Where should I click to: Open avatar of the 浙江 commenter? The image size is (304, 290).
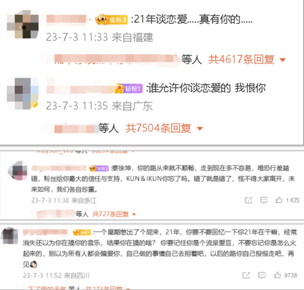click(x=18, y=171)
